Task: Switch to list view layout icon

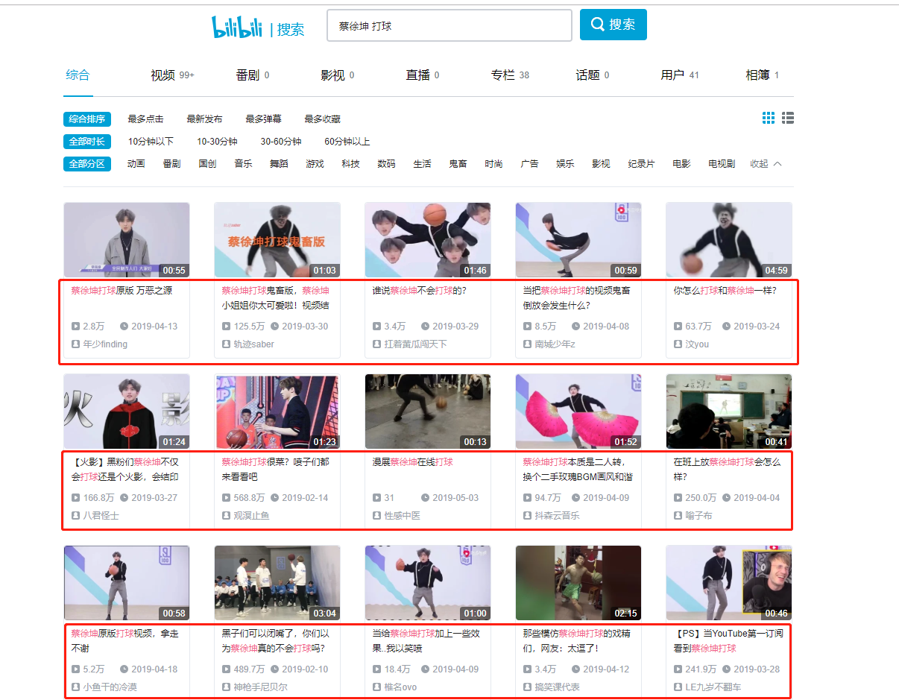Action: click(788, 119)
